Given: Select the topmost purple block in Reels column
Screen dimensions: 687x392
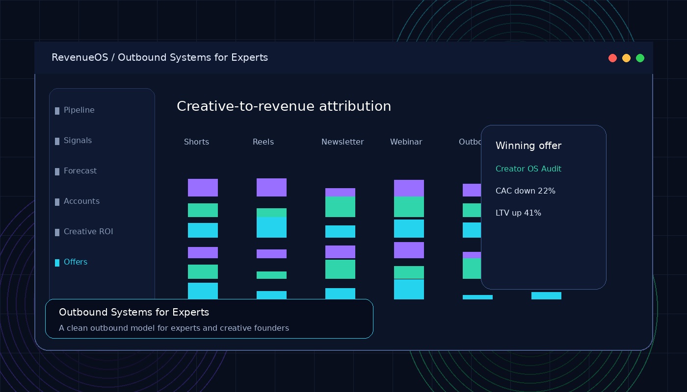Looking at the screenshot, I should click(271, 188).
